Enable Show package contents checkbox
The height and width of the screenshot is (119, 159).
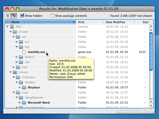tap(52, 16)
